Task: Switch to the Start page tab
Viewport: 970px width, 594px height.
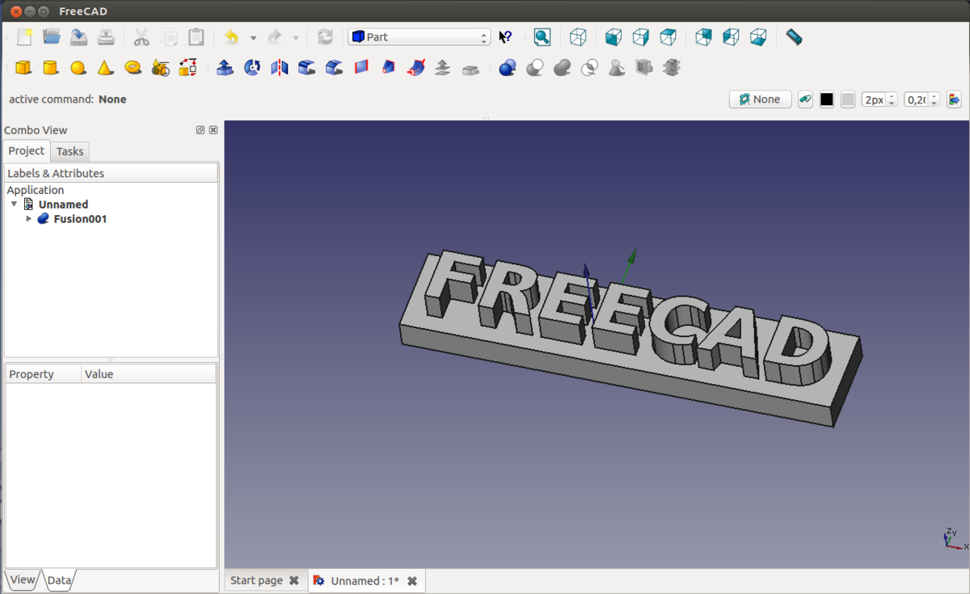Action: [256, 580]
